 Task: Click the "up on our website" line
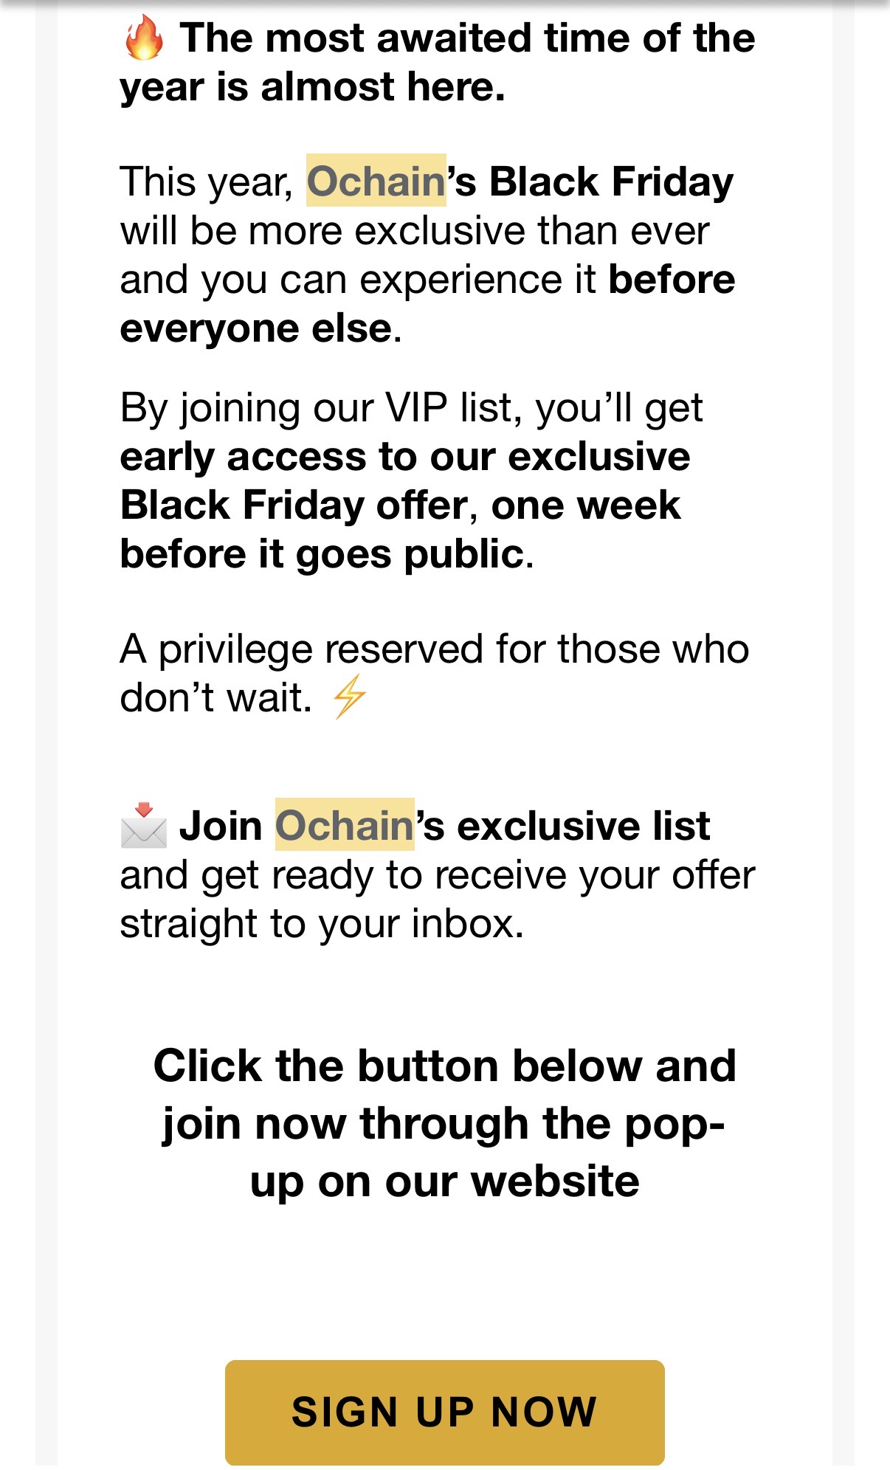coord(444,1181)
